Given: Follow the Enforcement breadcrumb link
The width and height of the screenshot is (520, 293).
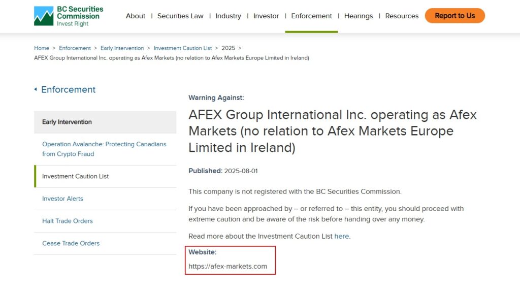Looking at the screenshot, I should coord(75,48).
